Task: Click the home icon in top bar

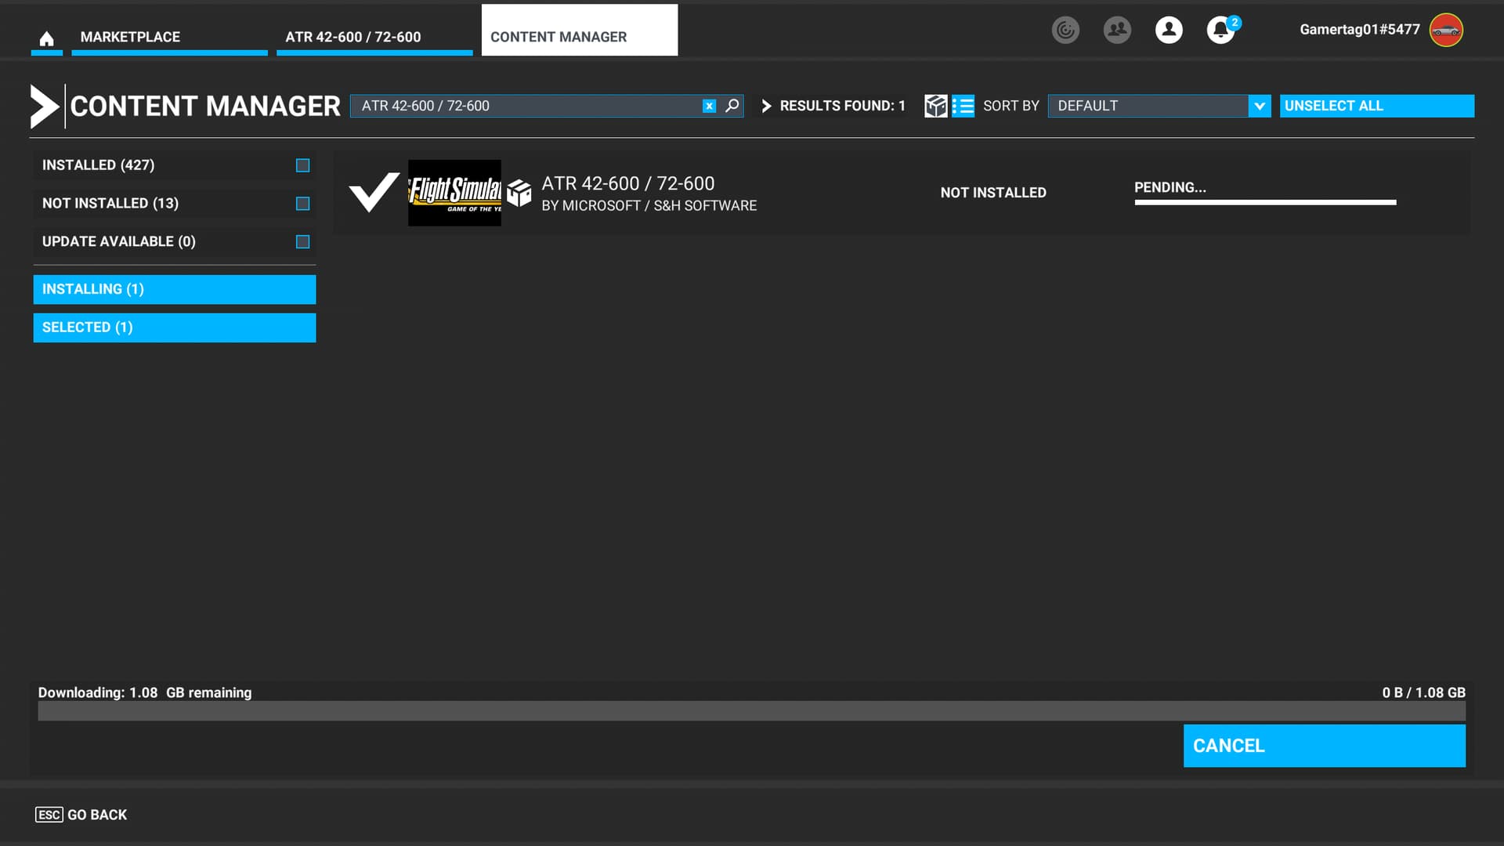Action: (x=46, y=38)
